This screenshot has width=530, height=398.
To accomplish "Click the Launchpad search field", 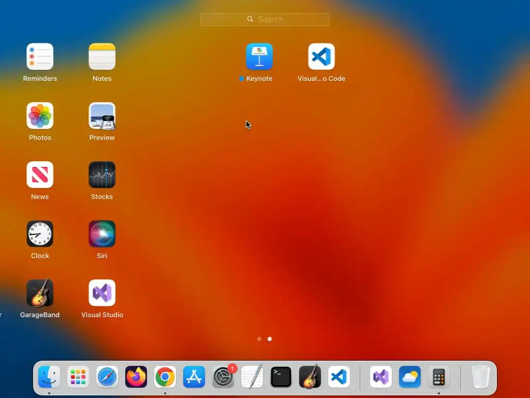I will [264, 19].
